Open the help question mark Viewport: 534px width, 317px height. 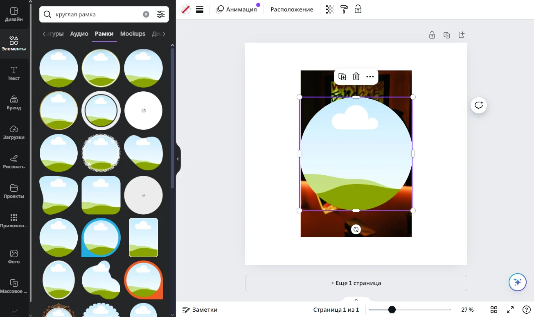[527, 310]
